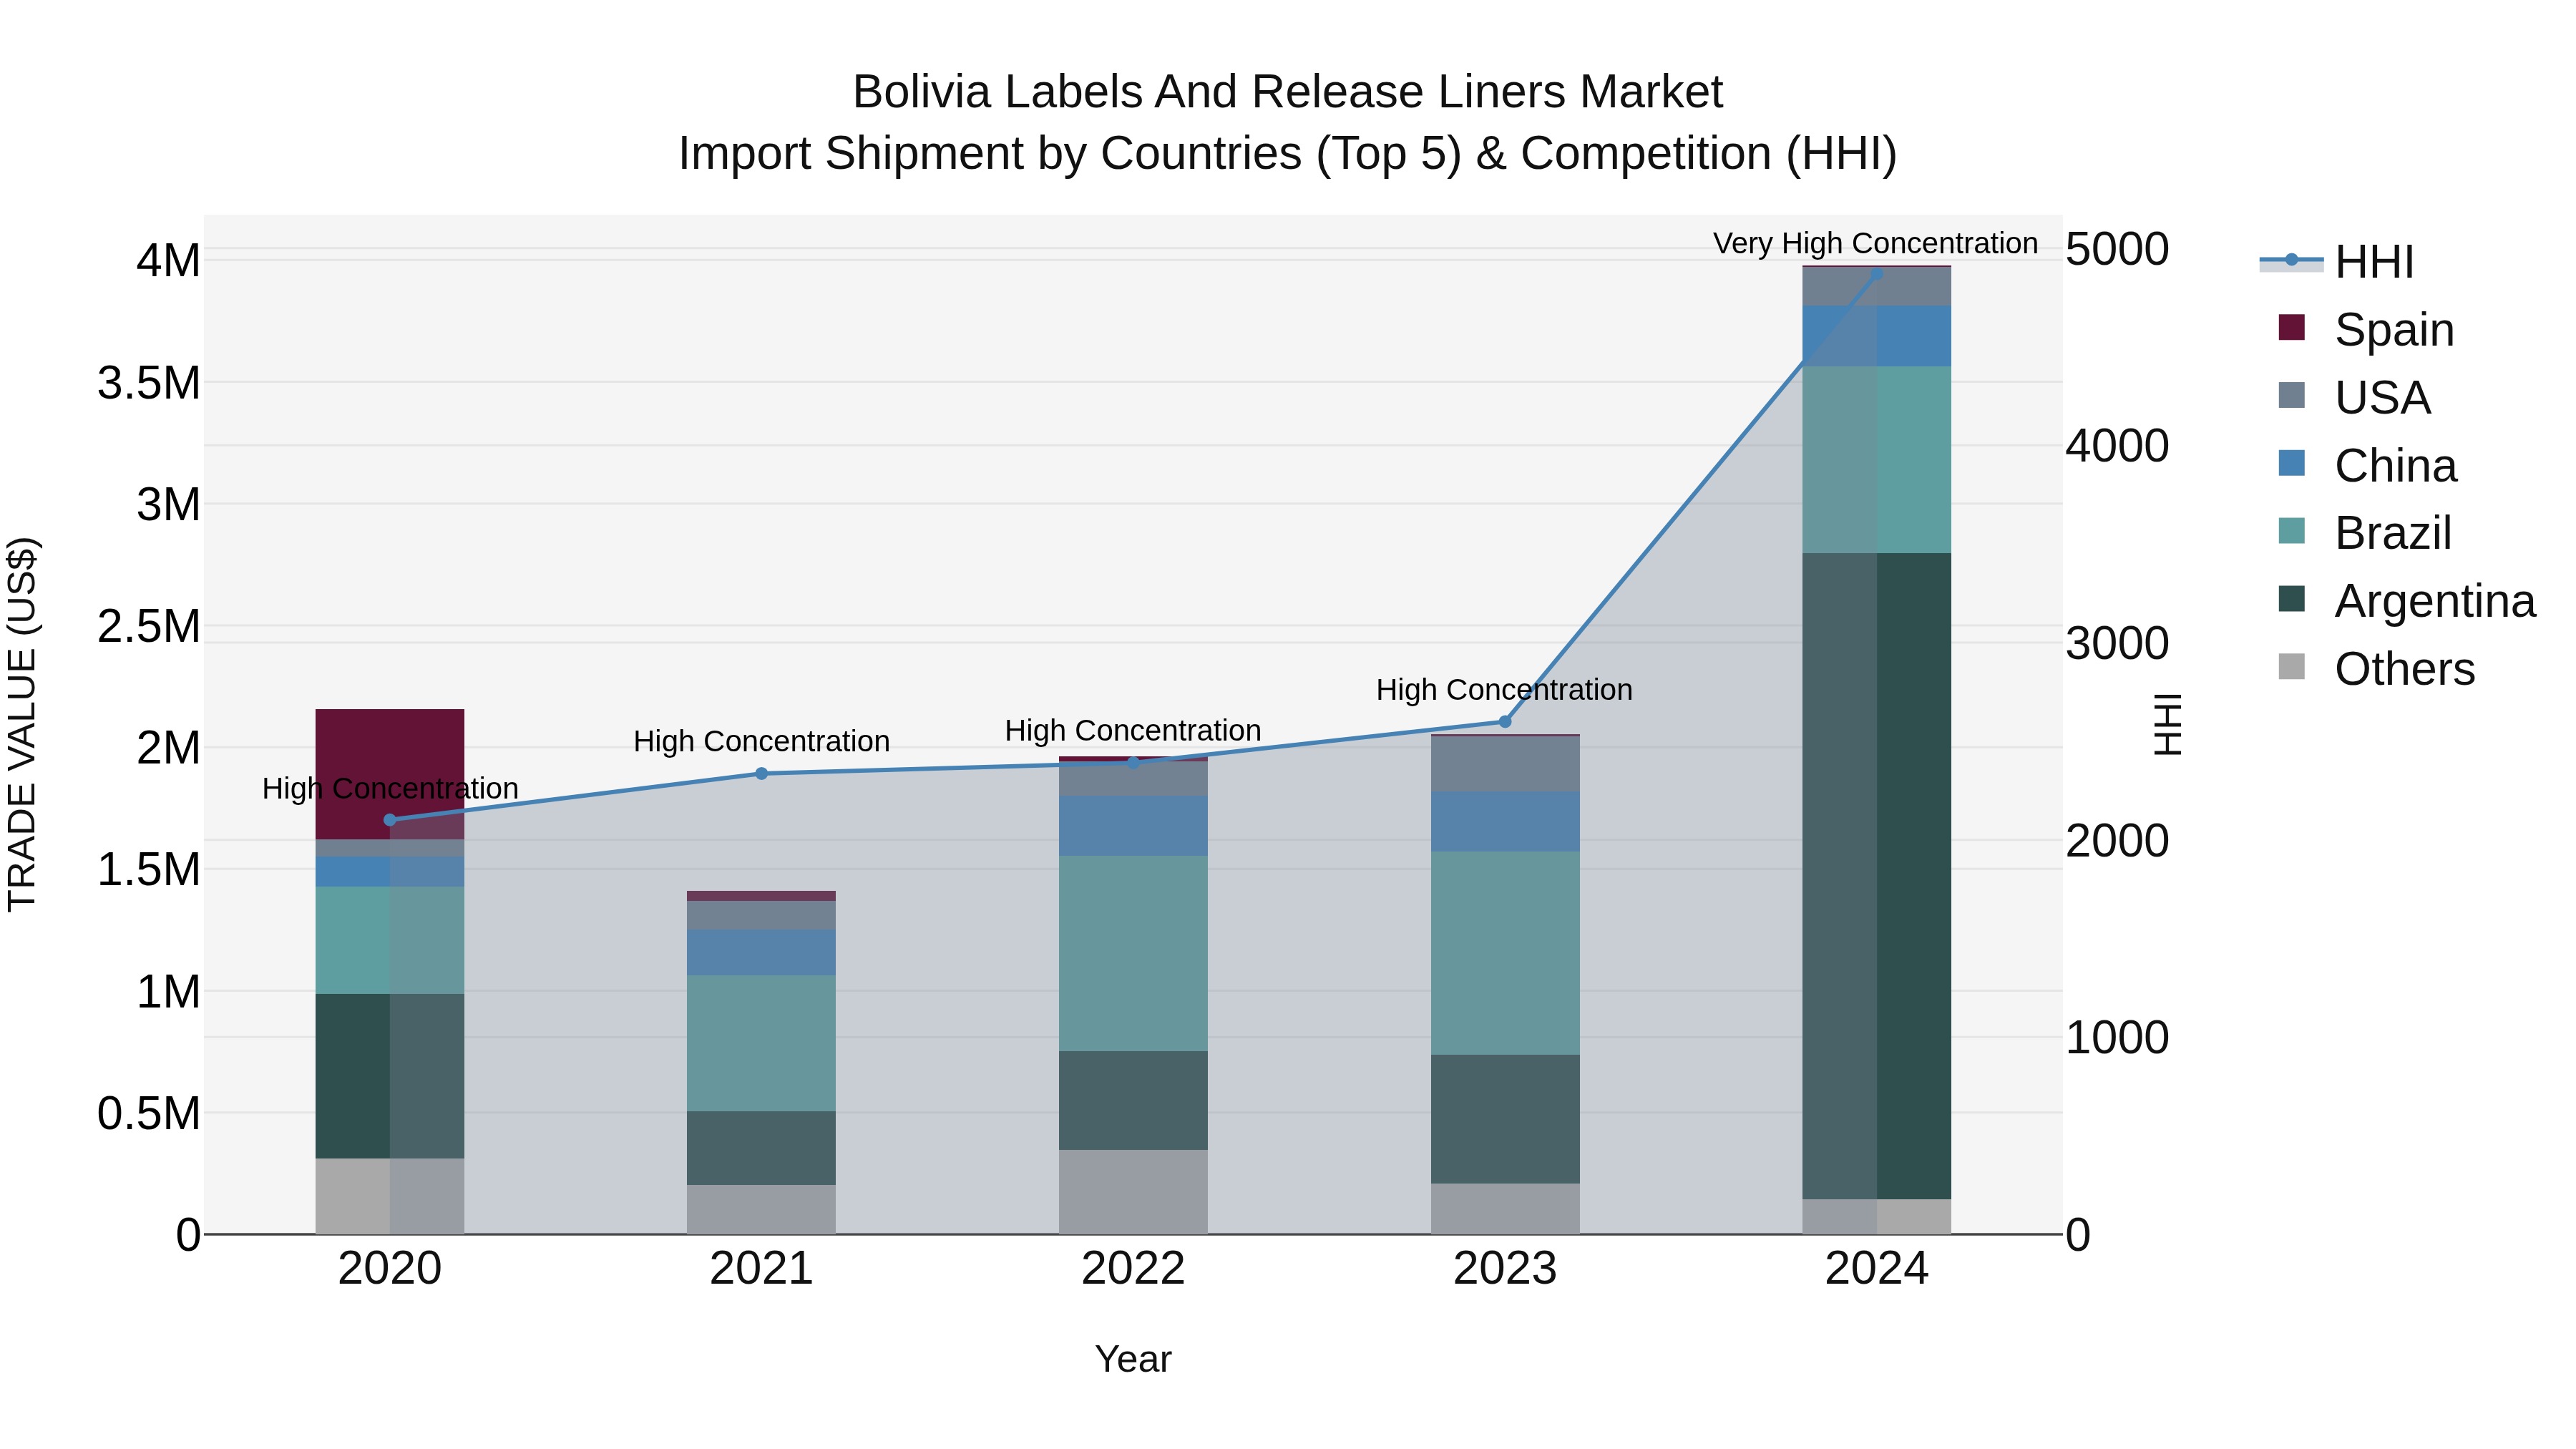Click the 2020 x-axis tick label
This screenshot has height=1449, width=2576.
click(390, 1269)
